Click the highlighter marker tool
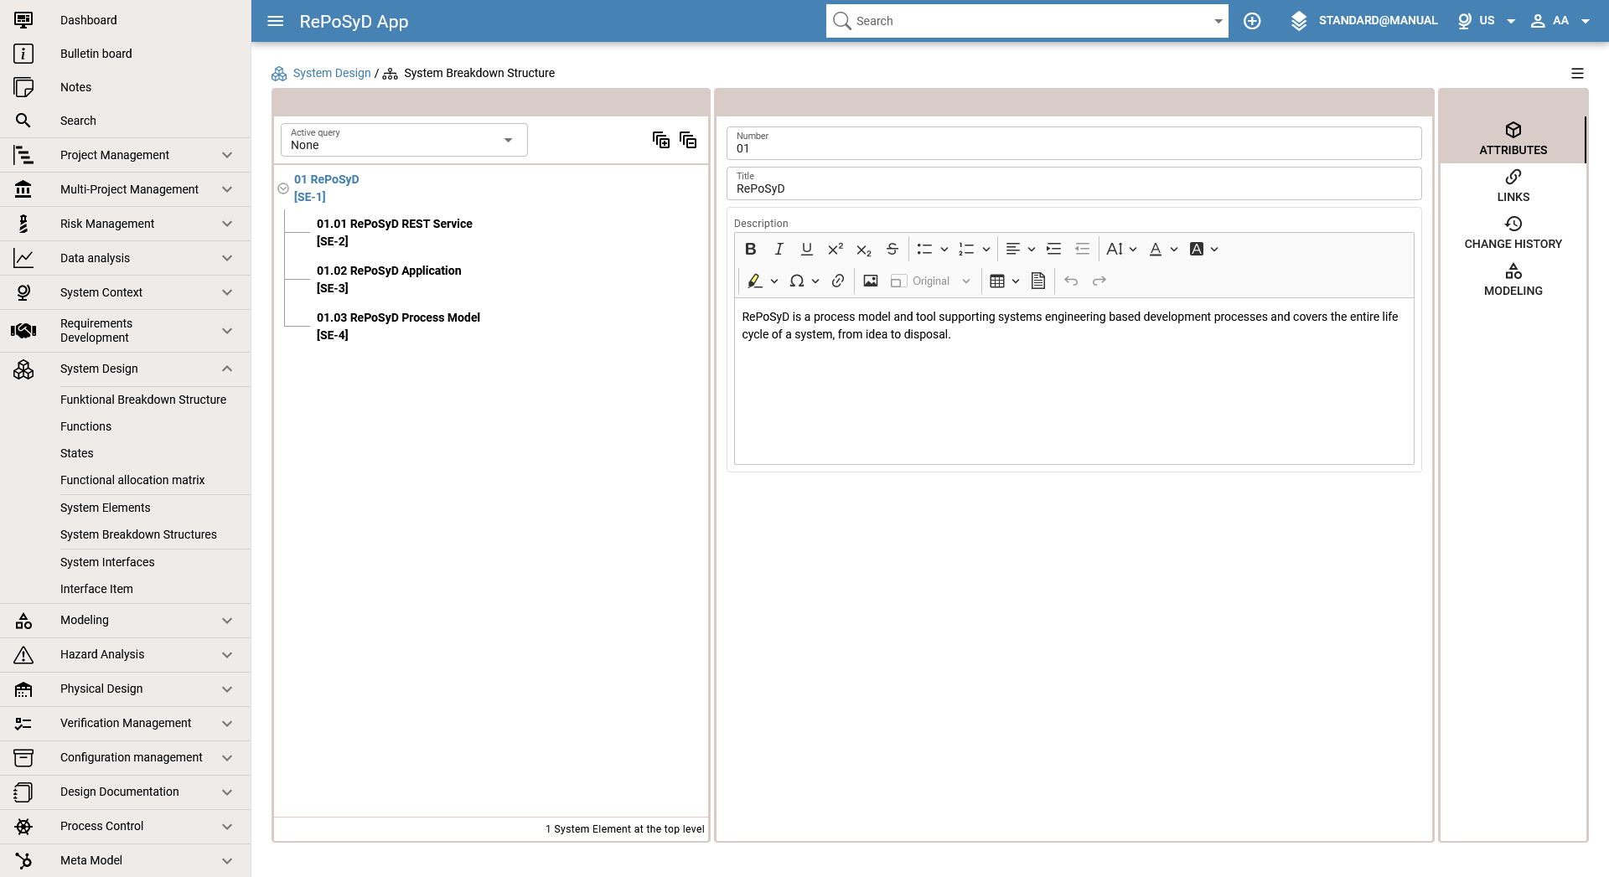Screen dimensions: 1609x877 (x=754, y=281)
